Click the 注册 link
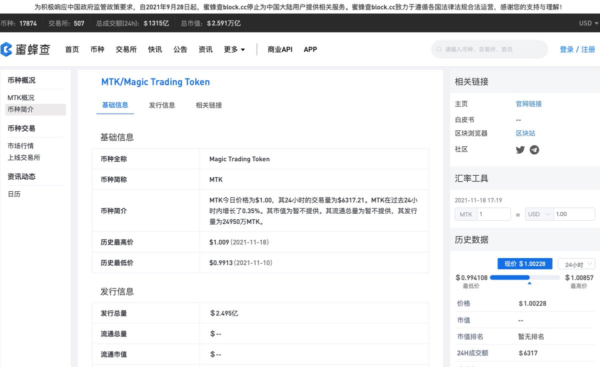This screenshot has height=367, width=600. pos(588,49)
